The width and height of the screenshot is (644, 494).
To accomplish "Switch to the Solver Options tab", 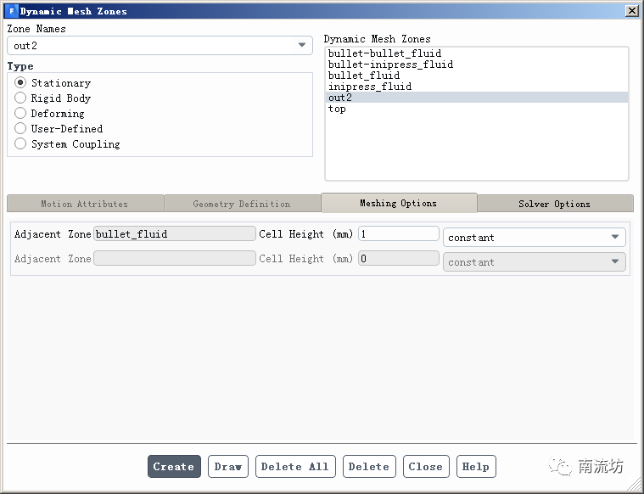I will (x=554, y=204).
